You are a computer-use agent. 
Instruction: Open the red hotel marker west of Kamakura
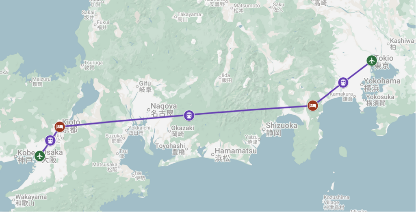pos(313,106)
